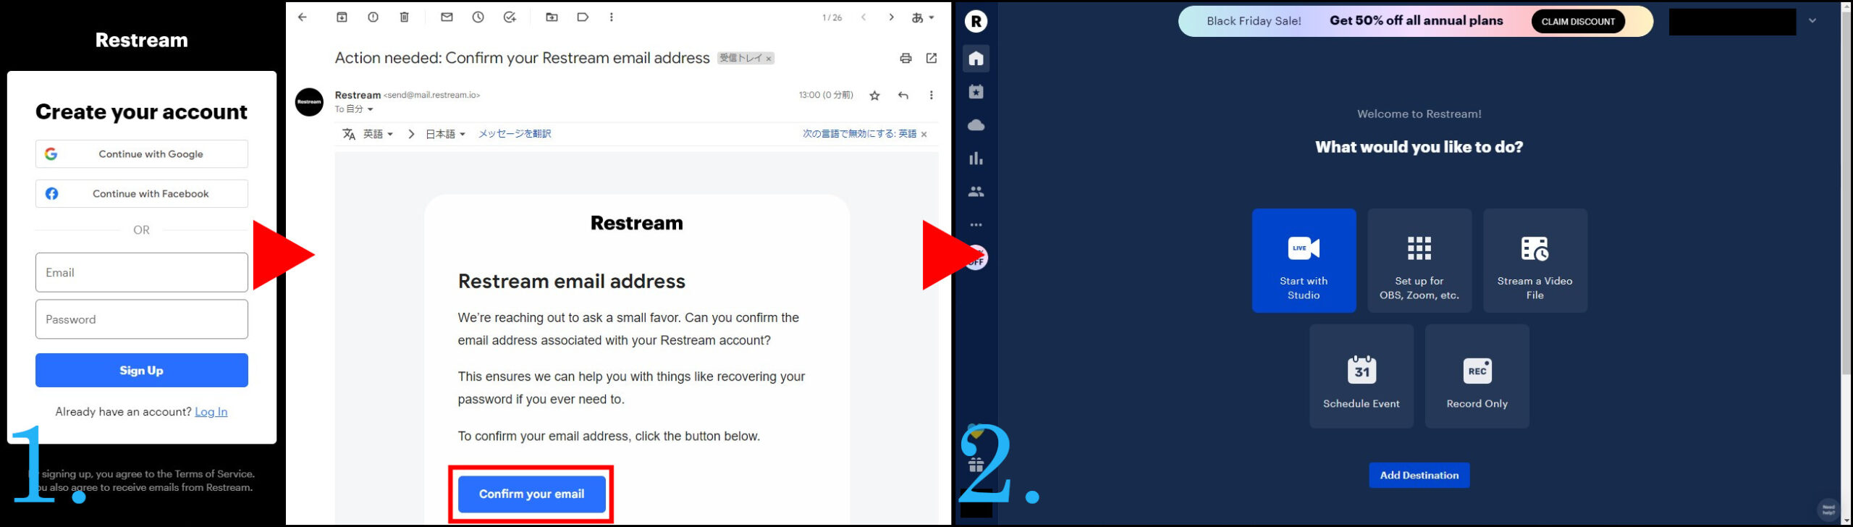Open the target language 日本語 dropdown
Viewport: 1853px width, 527px height.
click(x=445, y=134)
